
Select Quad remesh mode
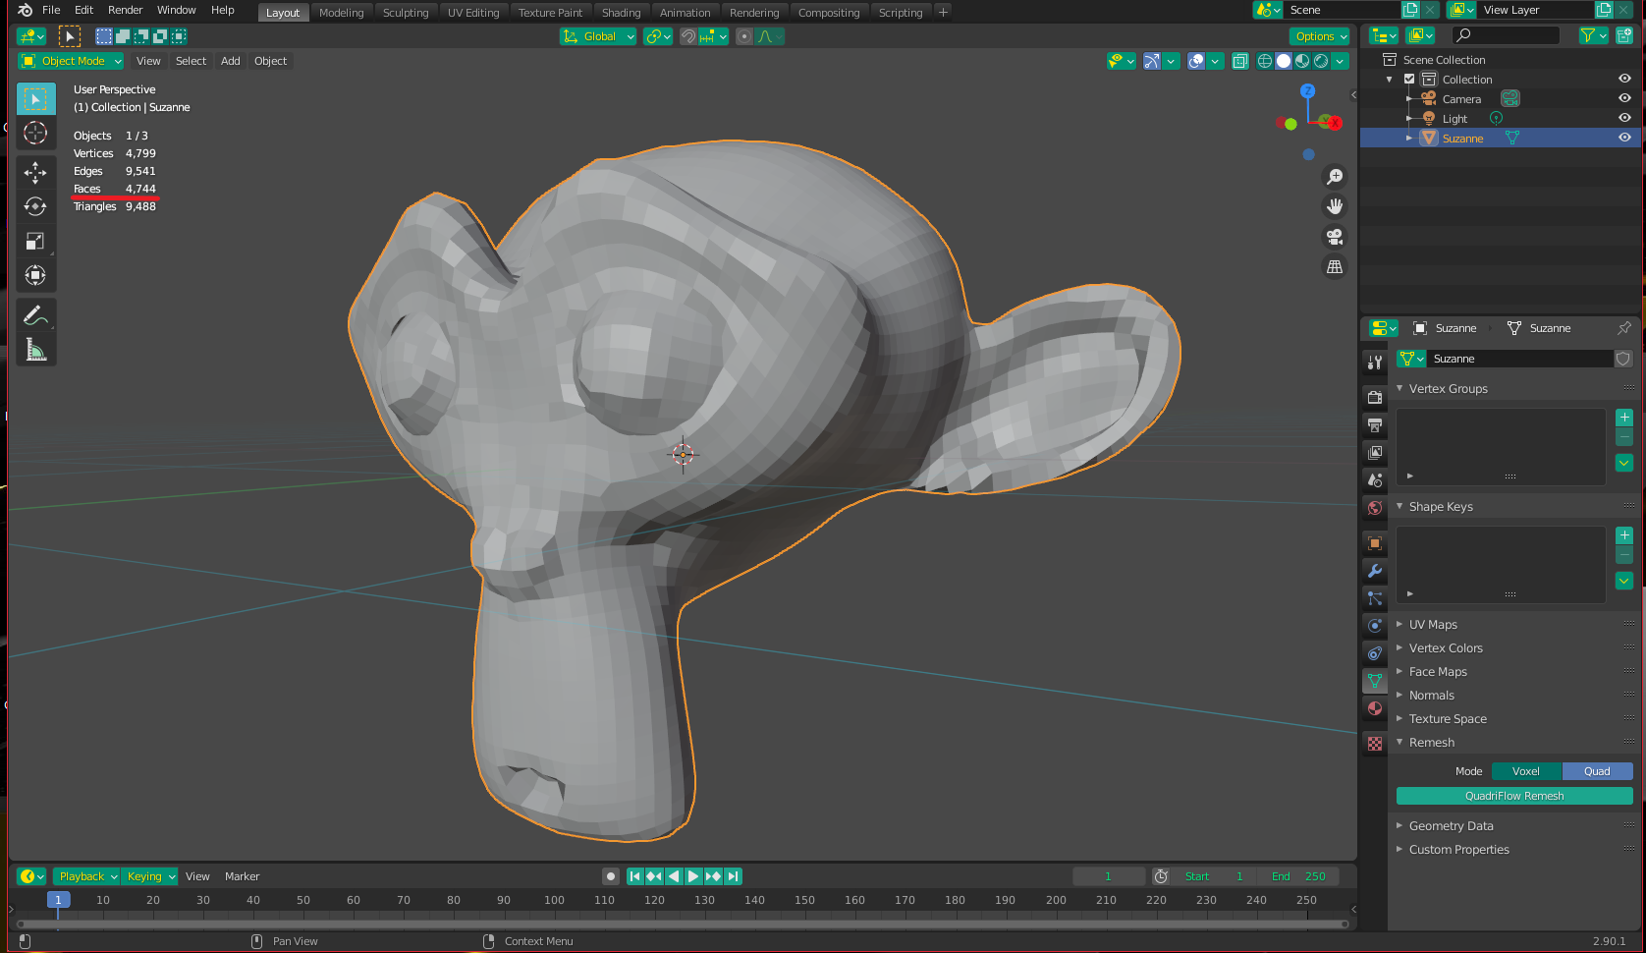pos(1597,771)
